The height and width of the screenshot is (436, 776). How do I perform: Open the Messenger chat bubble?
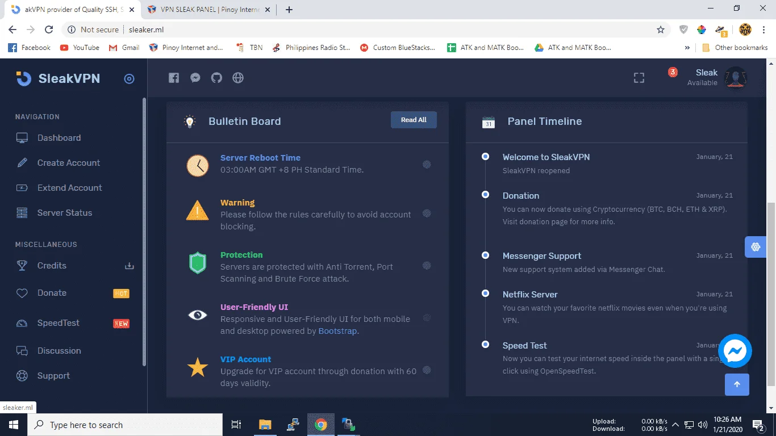pos(735,351)
